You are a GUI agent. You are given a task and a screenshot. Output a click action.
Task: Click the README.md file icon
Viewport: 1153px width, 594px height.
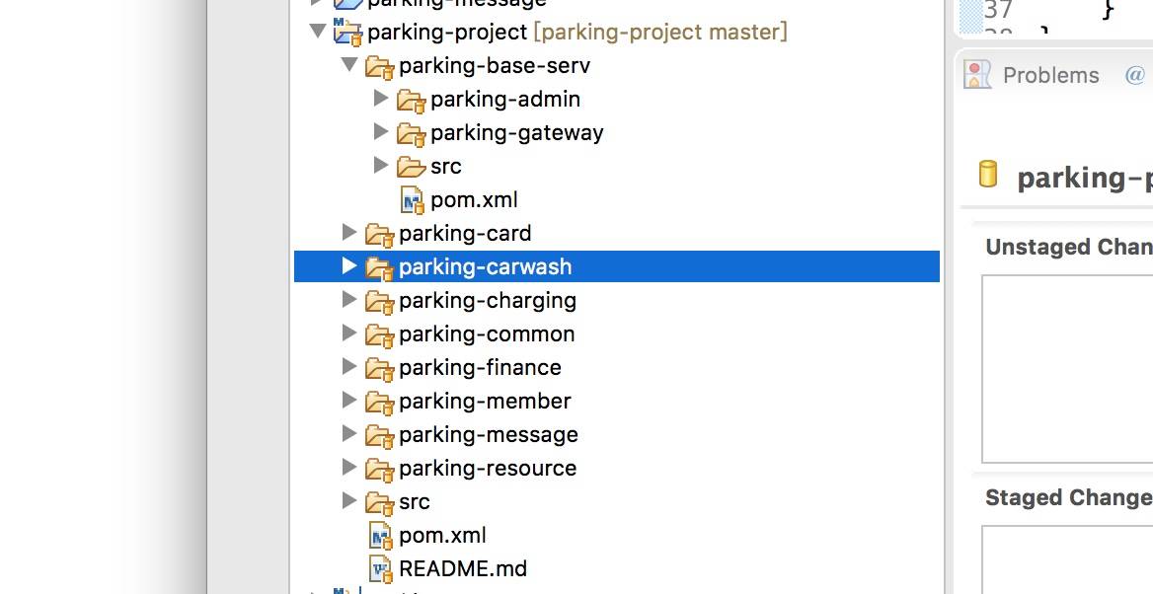point(380,569)
